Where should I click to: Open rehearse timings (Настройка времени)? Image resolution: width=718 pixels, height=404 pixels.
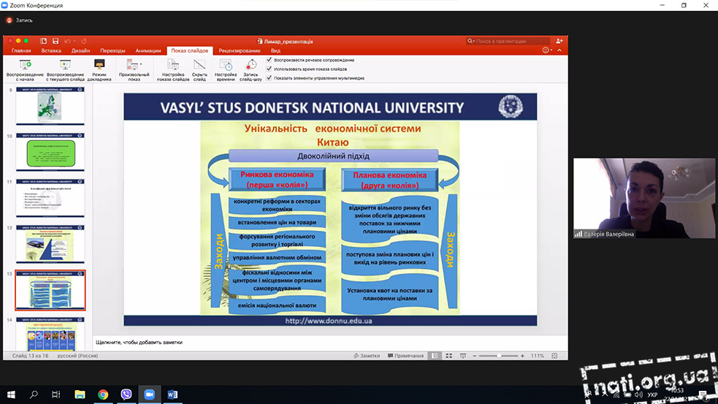click(225, 69)
